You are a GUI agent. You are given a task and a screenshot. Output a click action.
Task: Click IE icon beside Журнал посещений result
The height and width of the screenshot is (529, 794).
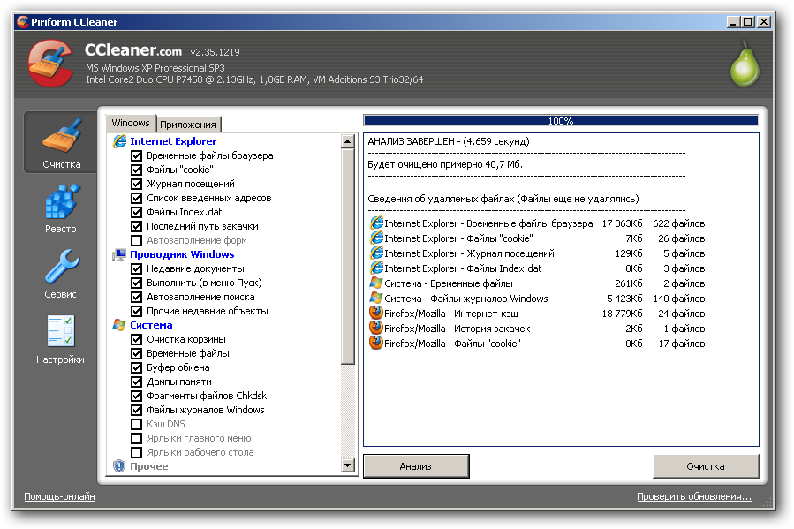click(x=376, y=253)
